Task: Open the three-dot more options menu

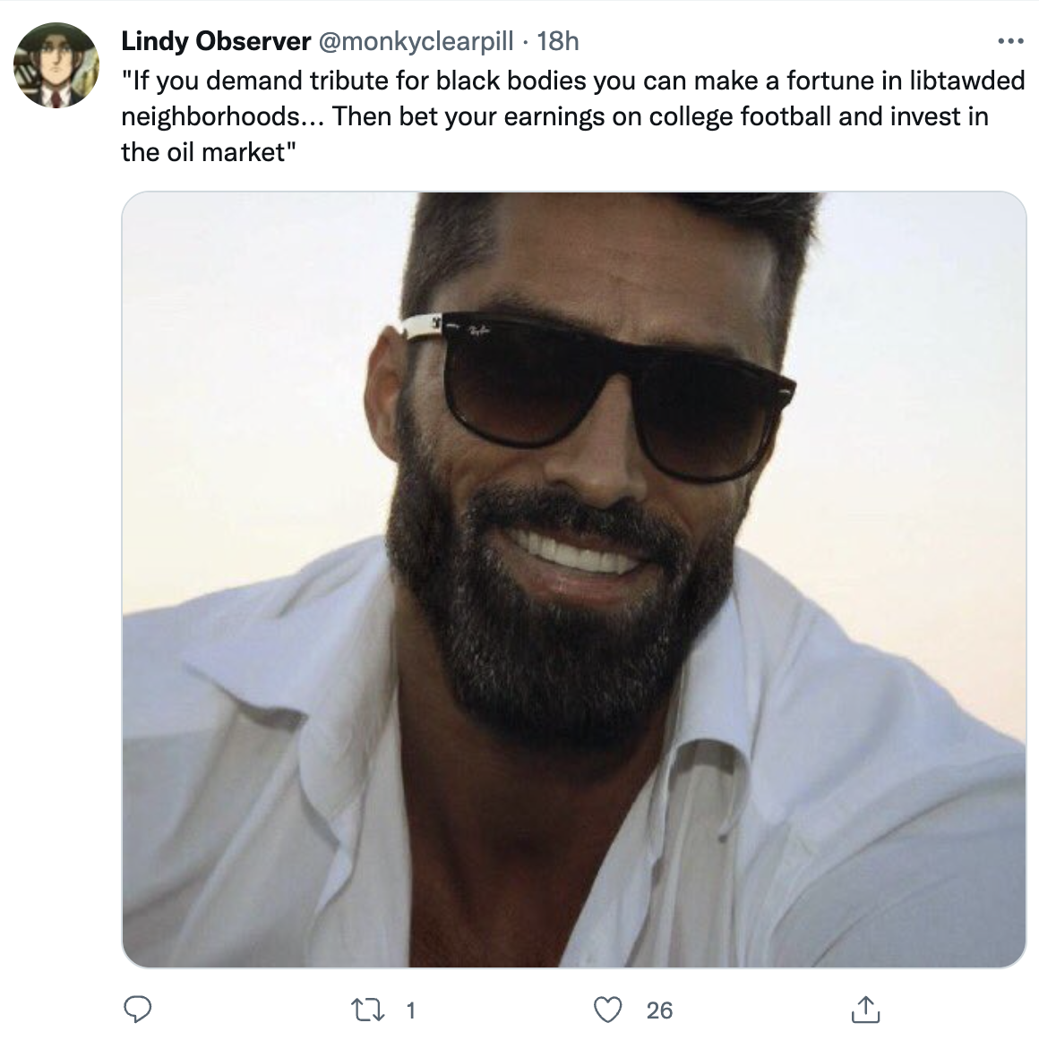Action: click(1010, 42)
